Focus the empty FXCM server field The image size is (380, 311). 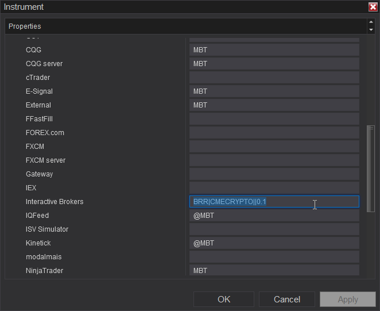274,160
